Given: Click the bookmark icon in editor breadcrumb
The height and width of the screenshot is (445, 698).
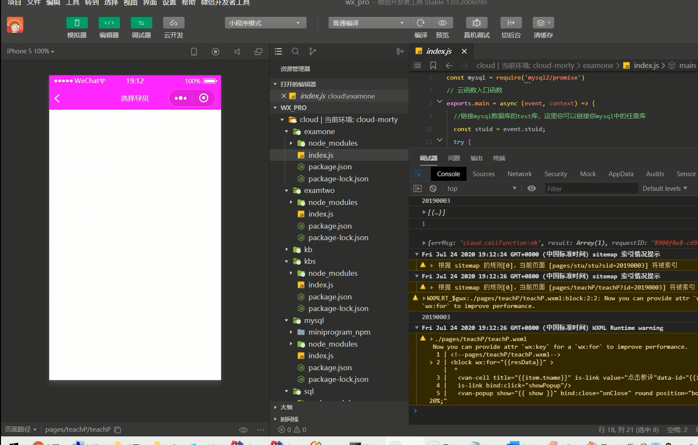Looking at the screenshot, I should click(433, 66).
